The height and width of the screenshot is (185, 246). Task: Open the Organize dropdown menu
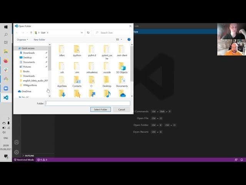pyautogui.click(x=22, y=40)
